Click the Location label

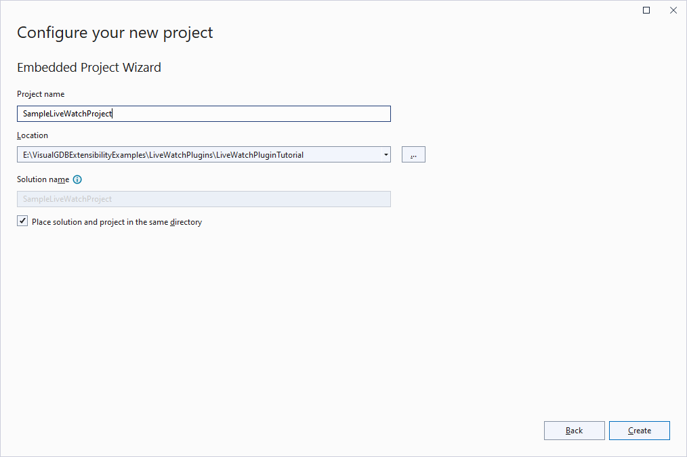tap(33, 135)
